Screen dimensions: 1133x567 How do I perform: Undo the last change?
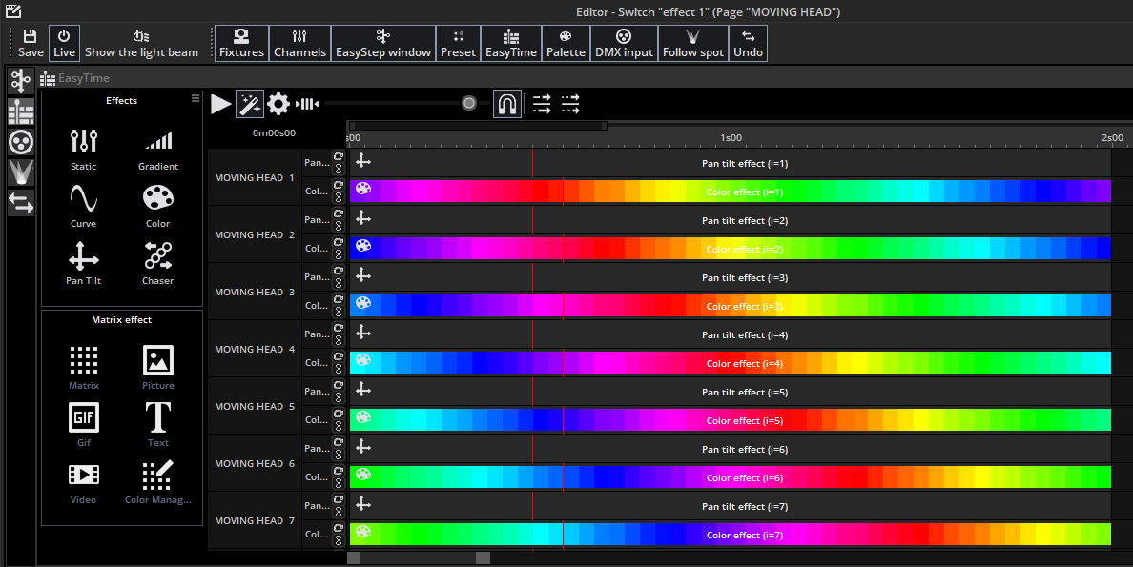(x=748, y=43)
